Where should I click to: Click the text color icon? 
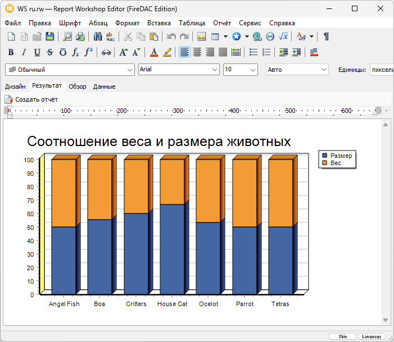pos(154,52)
